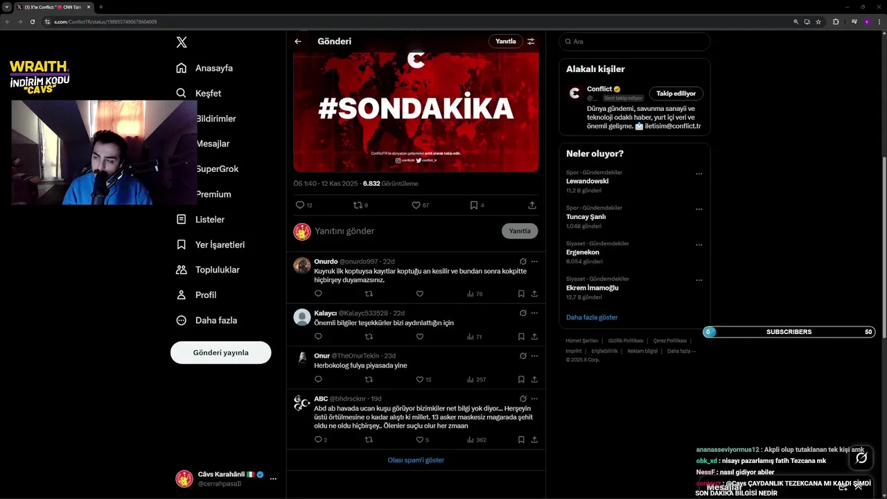The width and height of the screenshot is (887, 499).
Task: Click Olası spam'i göster link
Action: pyautogui.click(x=416, y=460)
